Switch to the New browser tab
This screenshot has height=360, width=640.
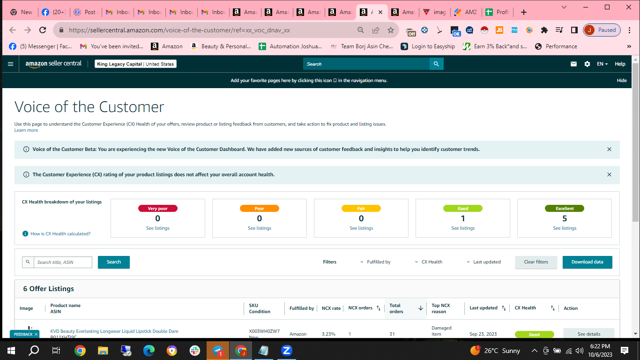click(x=21, y=12)
